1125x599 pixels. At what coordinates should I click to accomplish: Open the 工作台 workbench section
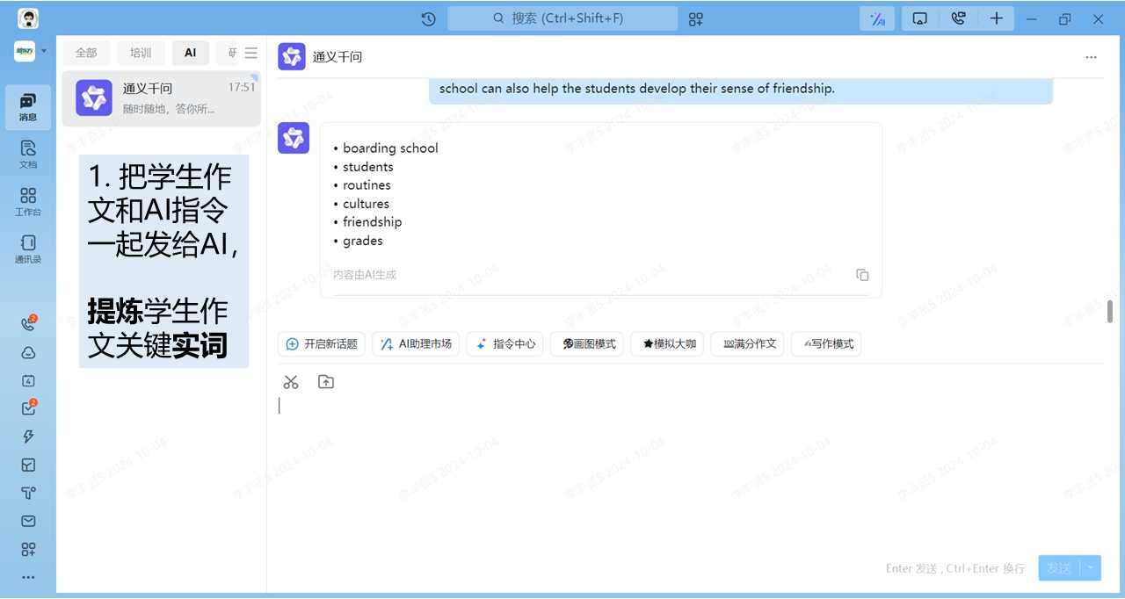click(28, 201)
